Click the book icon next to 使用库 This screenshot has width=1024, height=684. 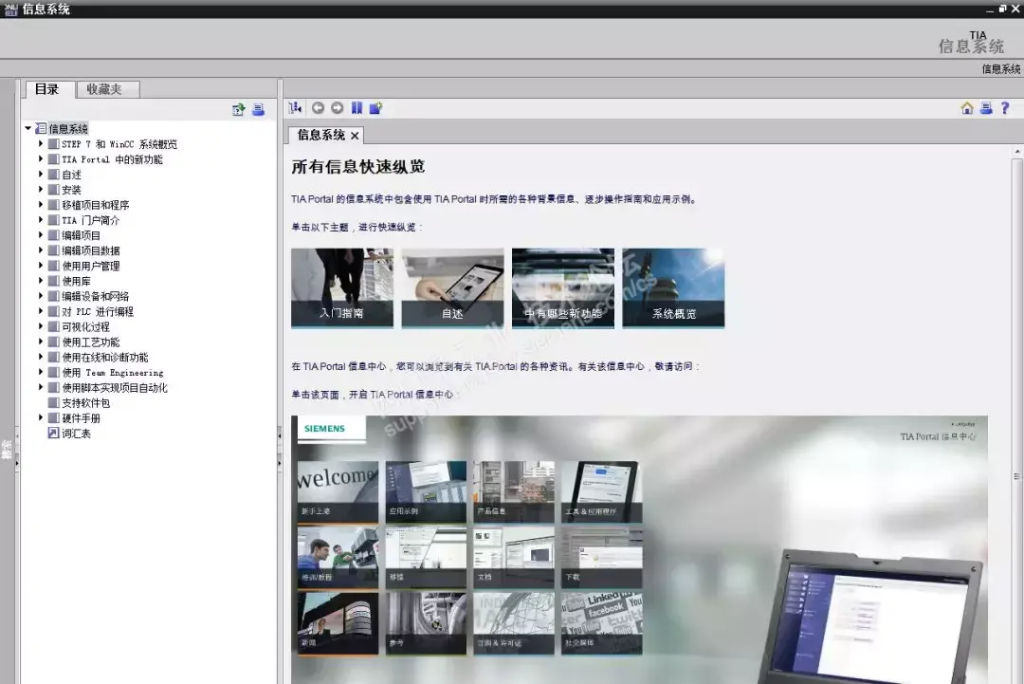[53, 281]
